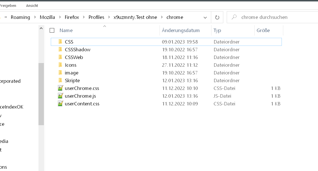Sort files by Größe column
318x171 pixels.
263,30
